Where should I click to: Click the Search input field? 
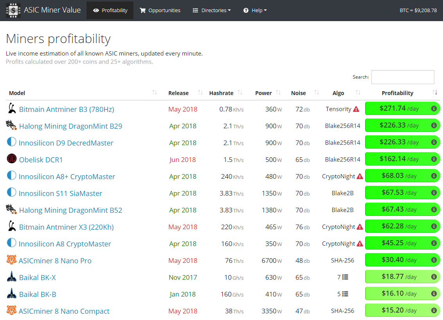click(403, 77)
